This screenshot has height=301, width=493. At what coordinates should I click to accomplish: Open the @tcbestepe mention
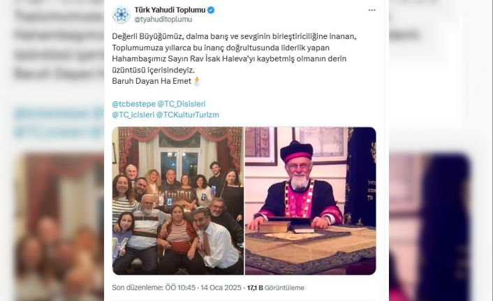133,103
